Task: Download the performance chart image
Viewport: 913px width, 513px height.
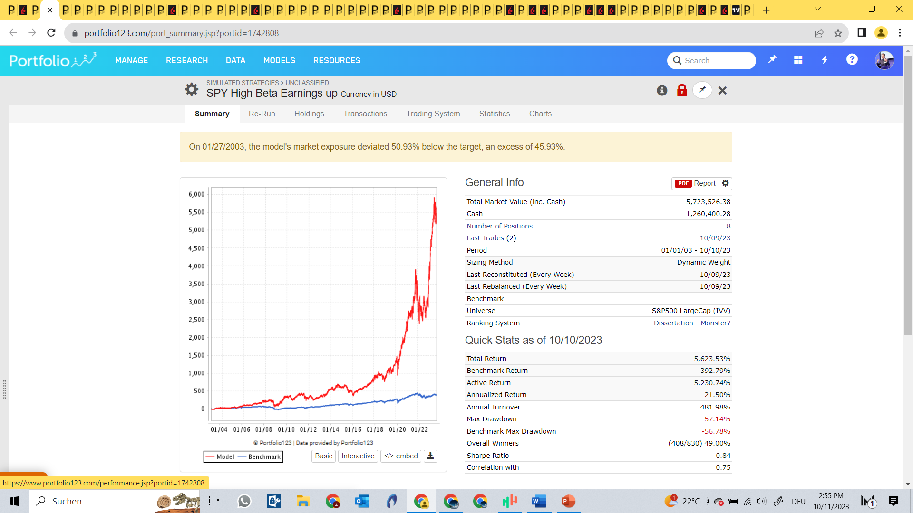Action: pos(430,456)
